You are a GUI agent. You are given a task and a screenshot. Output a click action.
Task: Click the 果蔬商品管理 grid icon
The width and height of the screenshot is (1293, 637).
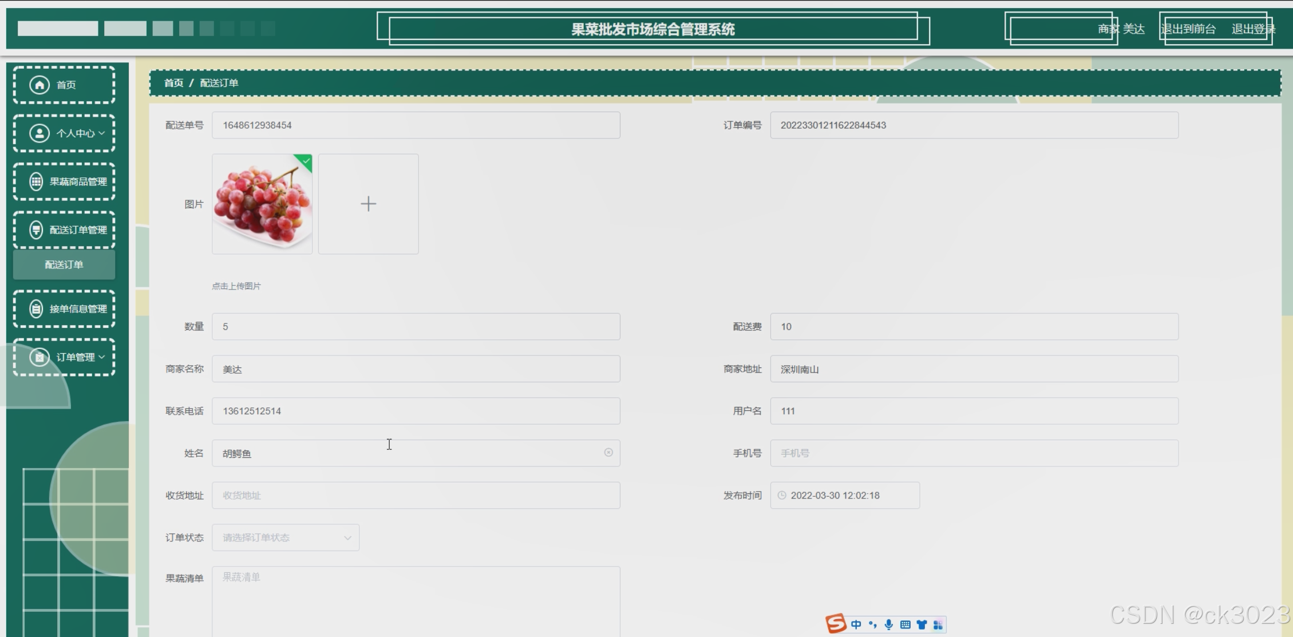pyautogui.click(x=36, y=182)
